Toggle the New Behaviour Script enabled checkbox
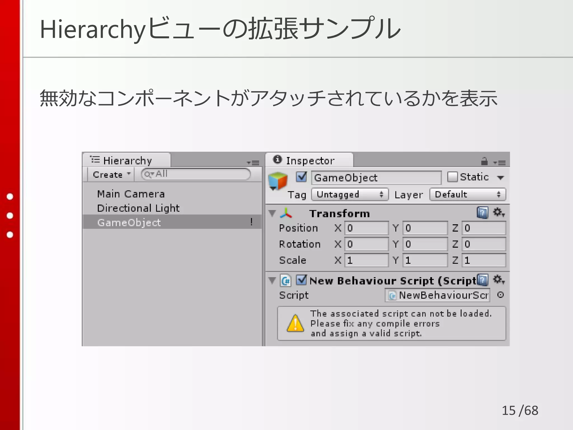 pyautogui.click(x=301, y=280)
